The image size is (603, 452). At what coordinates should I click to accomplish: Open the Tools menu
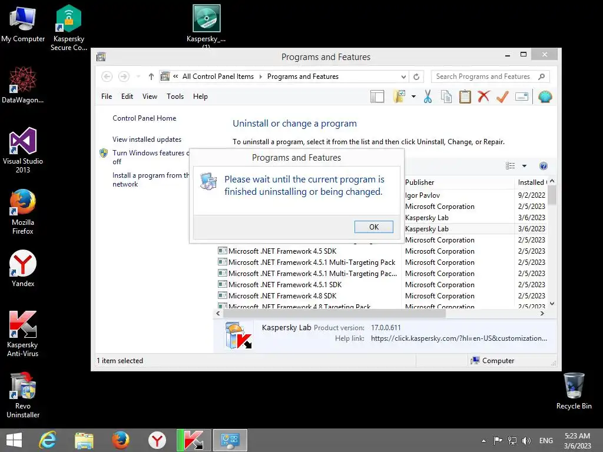point(175,97)
